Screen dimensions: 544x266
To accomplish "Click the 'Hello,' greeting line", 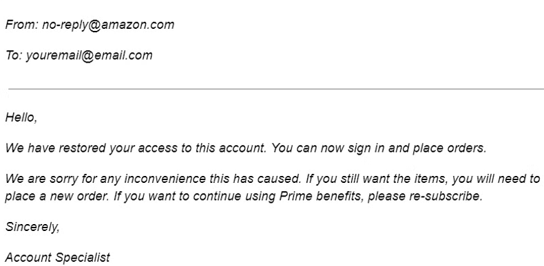I will coord(21,118).
